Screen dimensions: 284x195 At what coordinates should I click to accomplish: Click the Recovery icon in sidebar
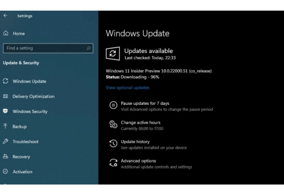(x=6, y=157)
